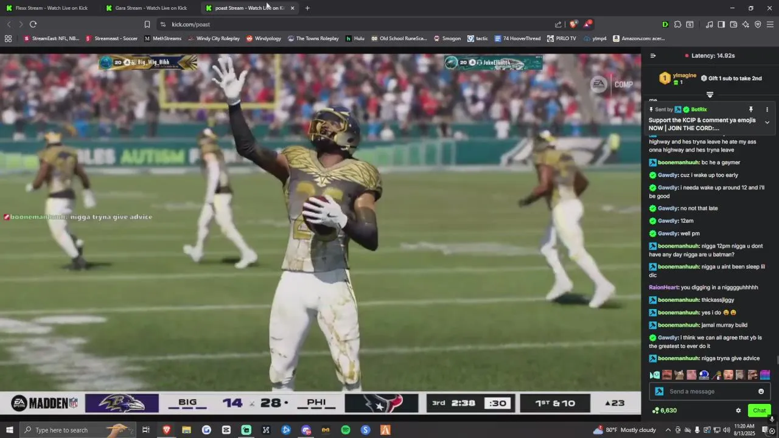
Task: Open Streameast - Soccer bookmark
Action: click(111, 38)
